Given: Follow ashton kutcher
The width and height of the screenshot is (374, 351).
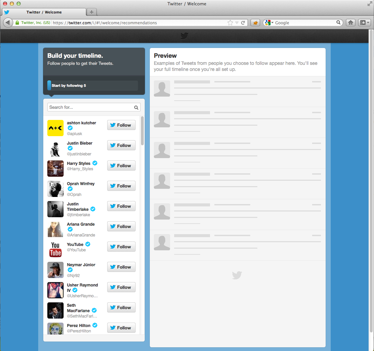Looking at the screenshot, I should point(121,125).
